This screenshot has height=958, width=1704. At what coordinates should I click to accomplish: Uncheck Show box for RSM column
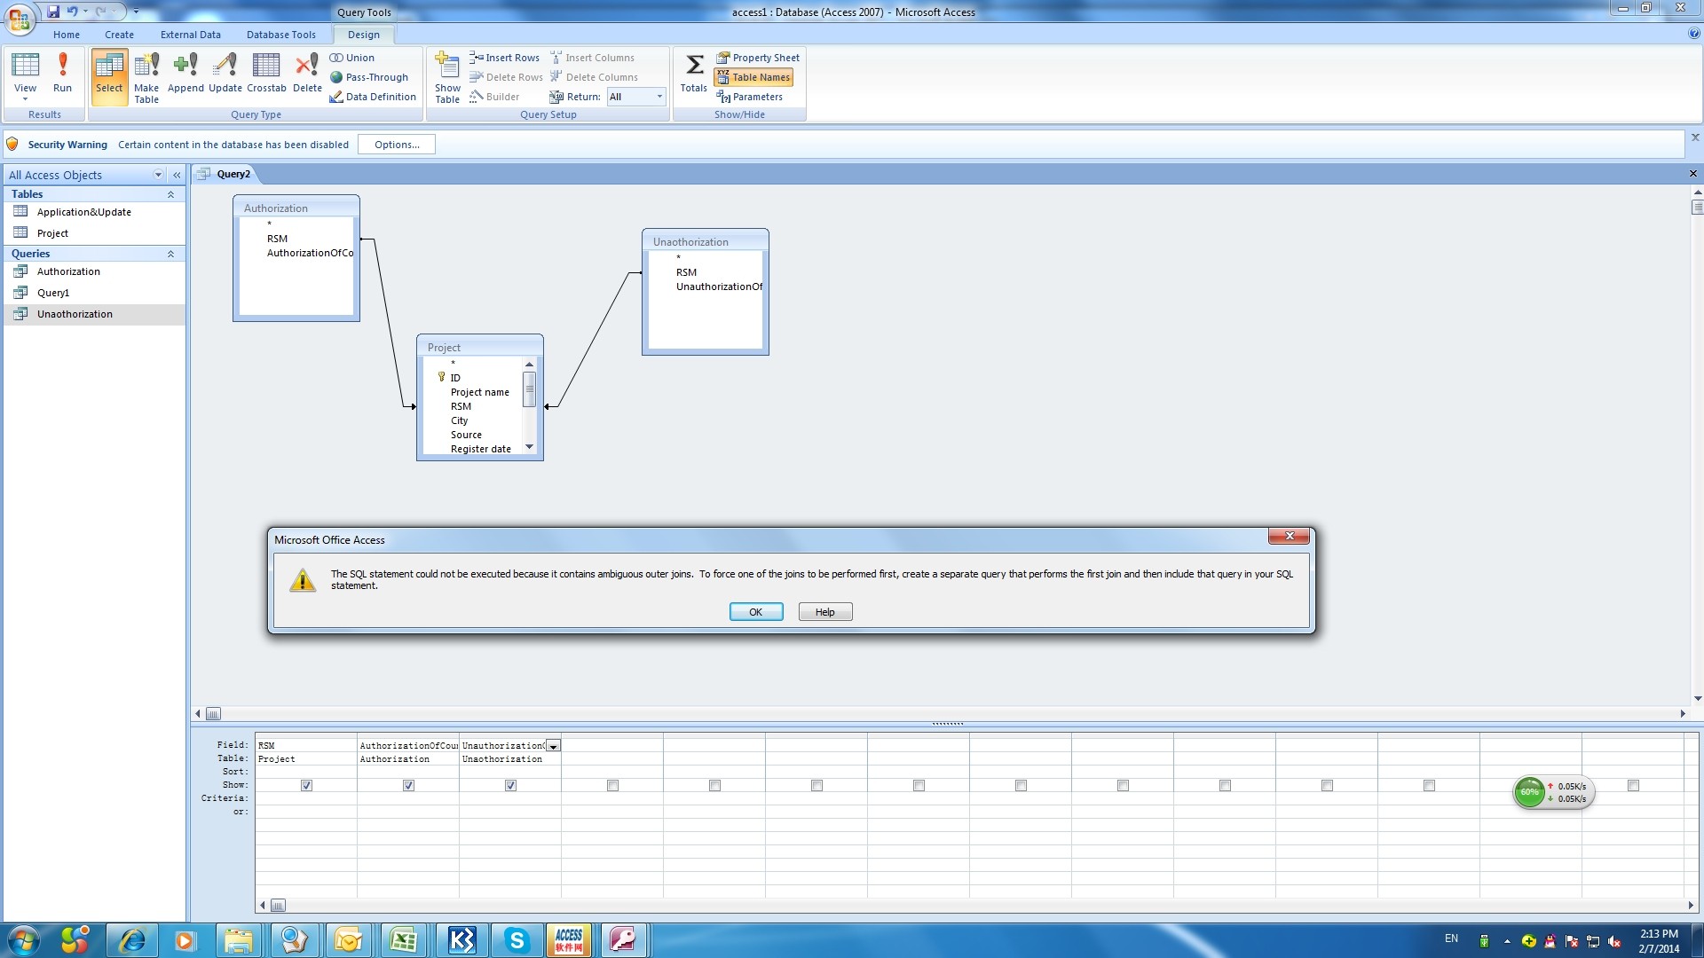pyautogui.click(x=306, y=785)
